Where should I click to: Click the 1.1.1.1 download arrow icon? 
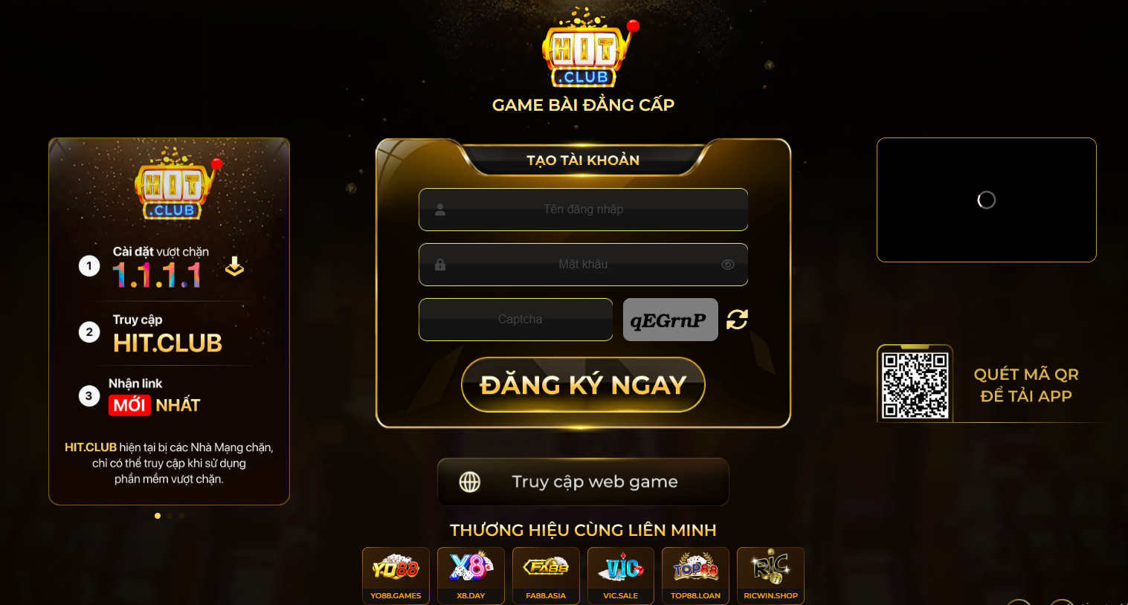(x=234, y=266)
